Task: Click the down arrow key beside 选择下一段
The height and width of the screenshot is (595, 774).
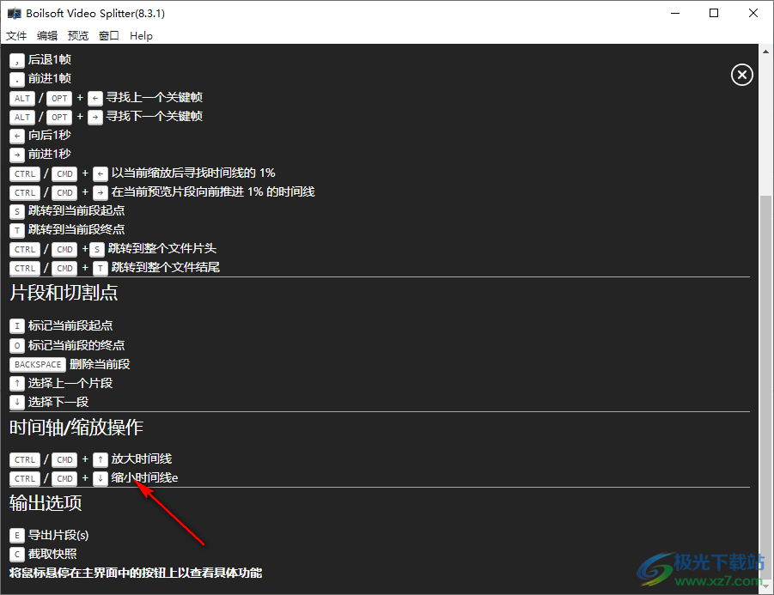Action: pos(17,403)
